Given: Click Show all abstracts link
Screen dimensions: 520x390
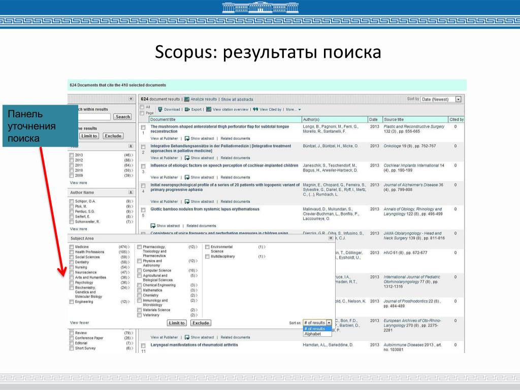Looking at the screenshot, I should click(237, 99).
